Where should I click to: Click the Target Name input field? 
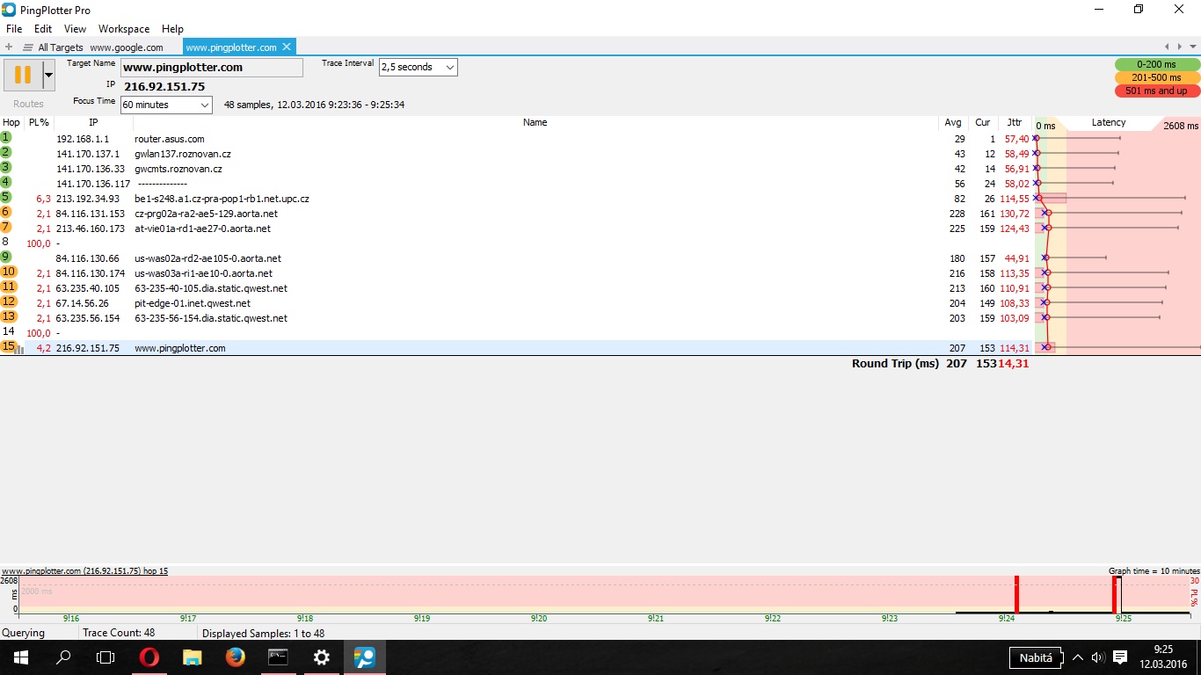pyautogui.click(x=211, y=67)
